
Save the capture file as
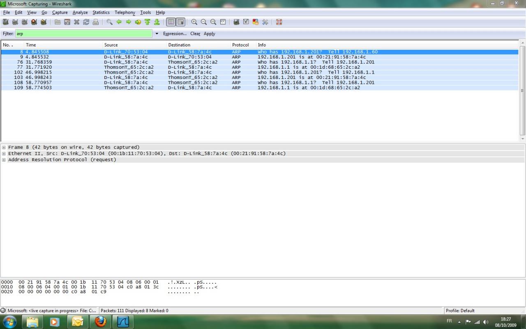67,22
